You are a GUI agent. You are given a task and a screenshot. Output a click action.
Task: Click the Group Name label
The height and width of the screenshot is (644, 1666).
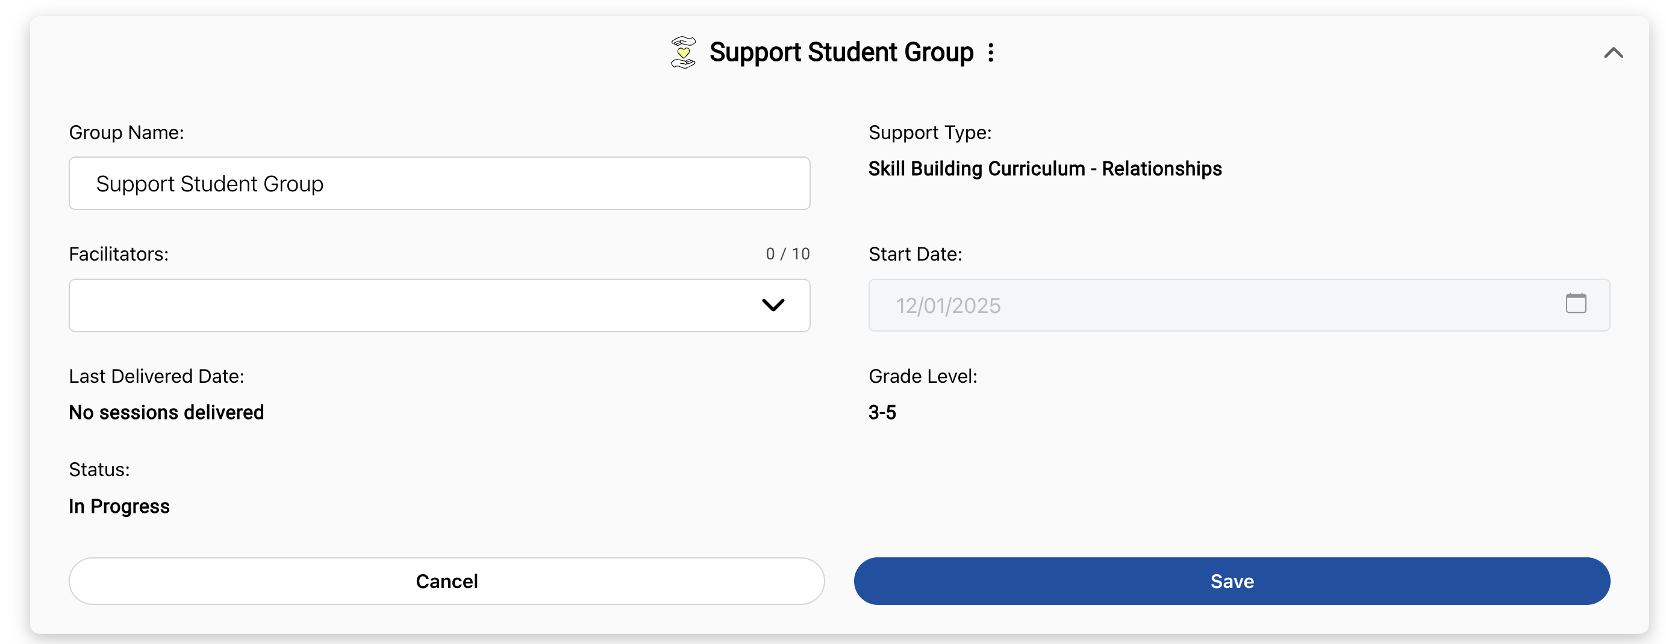pyautogui.click(x=126, y=132)
